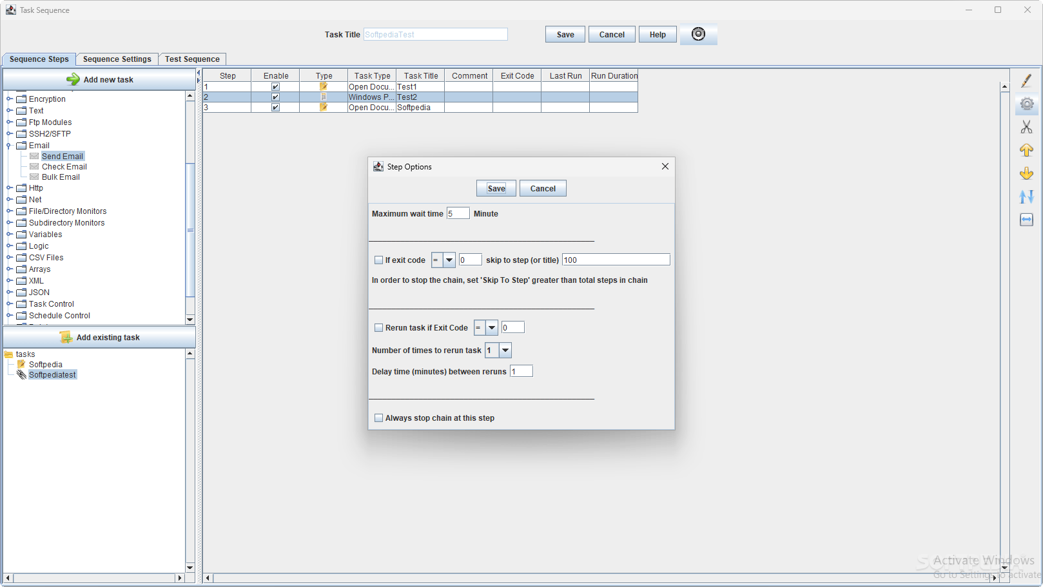The image size is (1043, 587).
Task: Open the exit code comparison dropdown
Action: point(449,260)
